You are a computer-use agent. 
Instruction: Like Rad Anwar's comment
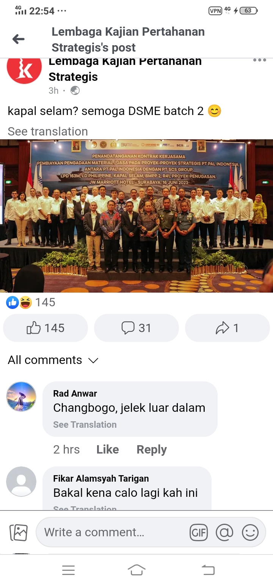[108, 450]
